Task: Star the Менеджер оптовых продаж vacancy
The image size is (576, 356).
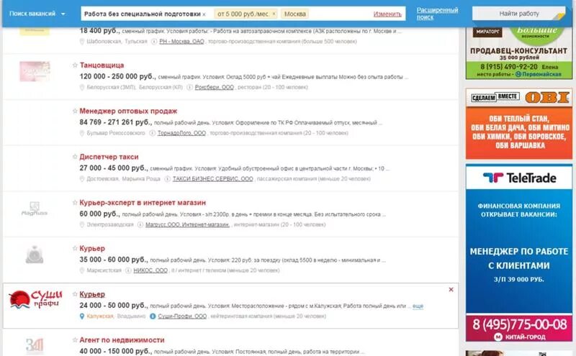Action: point(75,111)
